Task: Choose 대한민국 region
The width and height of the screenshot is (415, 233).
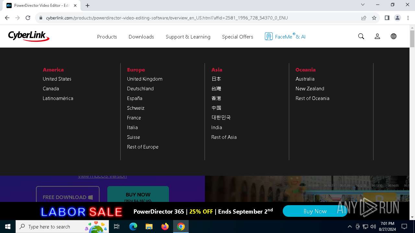Action: click(221, 117)
